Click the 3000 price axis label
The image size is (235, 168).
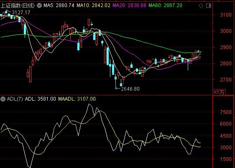[x=226, y=31]
